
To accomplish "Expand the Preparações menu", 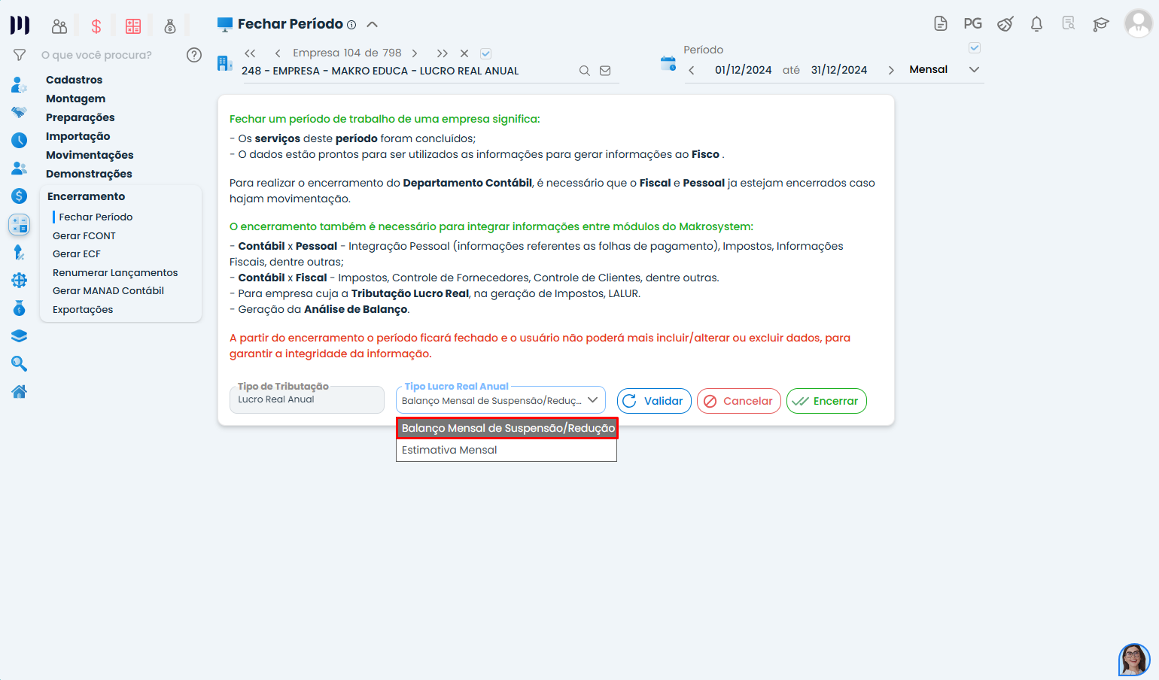I will click(80, 117).
